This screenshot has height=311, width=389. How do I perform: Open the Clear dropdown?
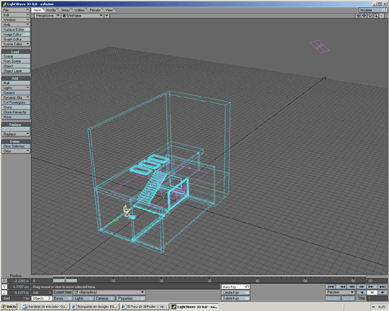click(16, 151)
